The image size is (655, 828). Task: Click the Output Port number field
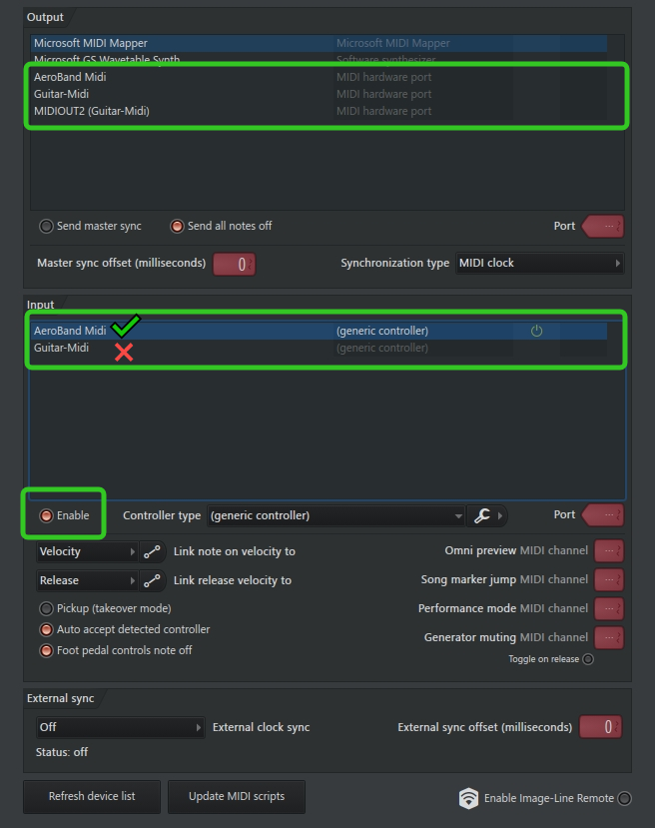click(x=603, y=226)
